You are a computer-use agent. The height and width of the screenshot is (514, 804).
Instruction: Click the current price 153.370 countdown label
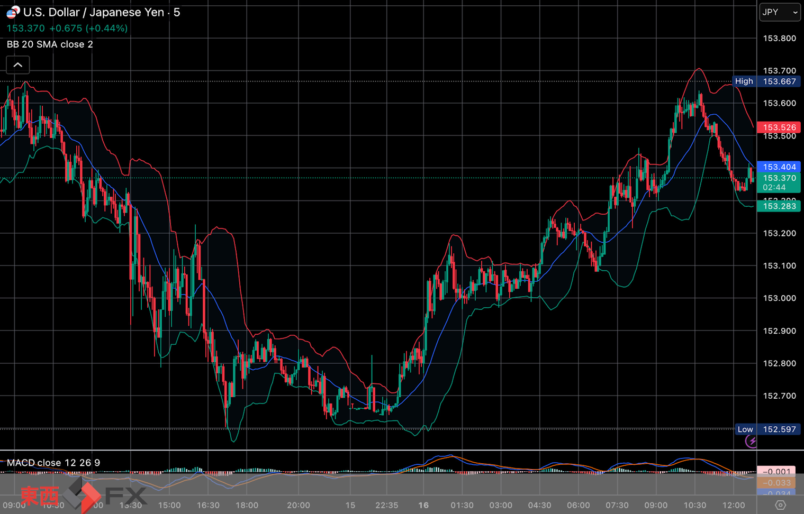click(779, 182)
